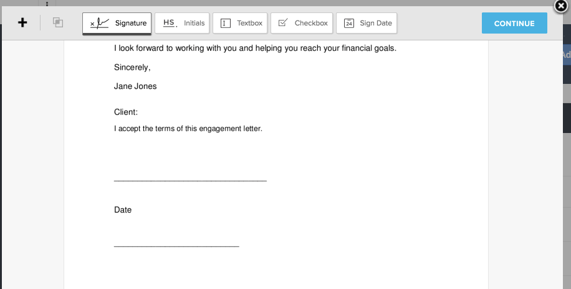Click the name Jane Jones
The image size is (571, 289).
(x=135, y=86)
